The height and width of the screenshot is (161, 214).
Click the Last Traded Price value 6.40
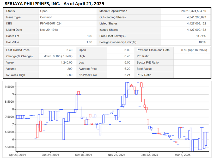point(70,50)
